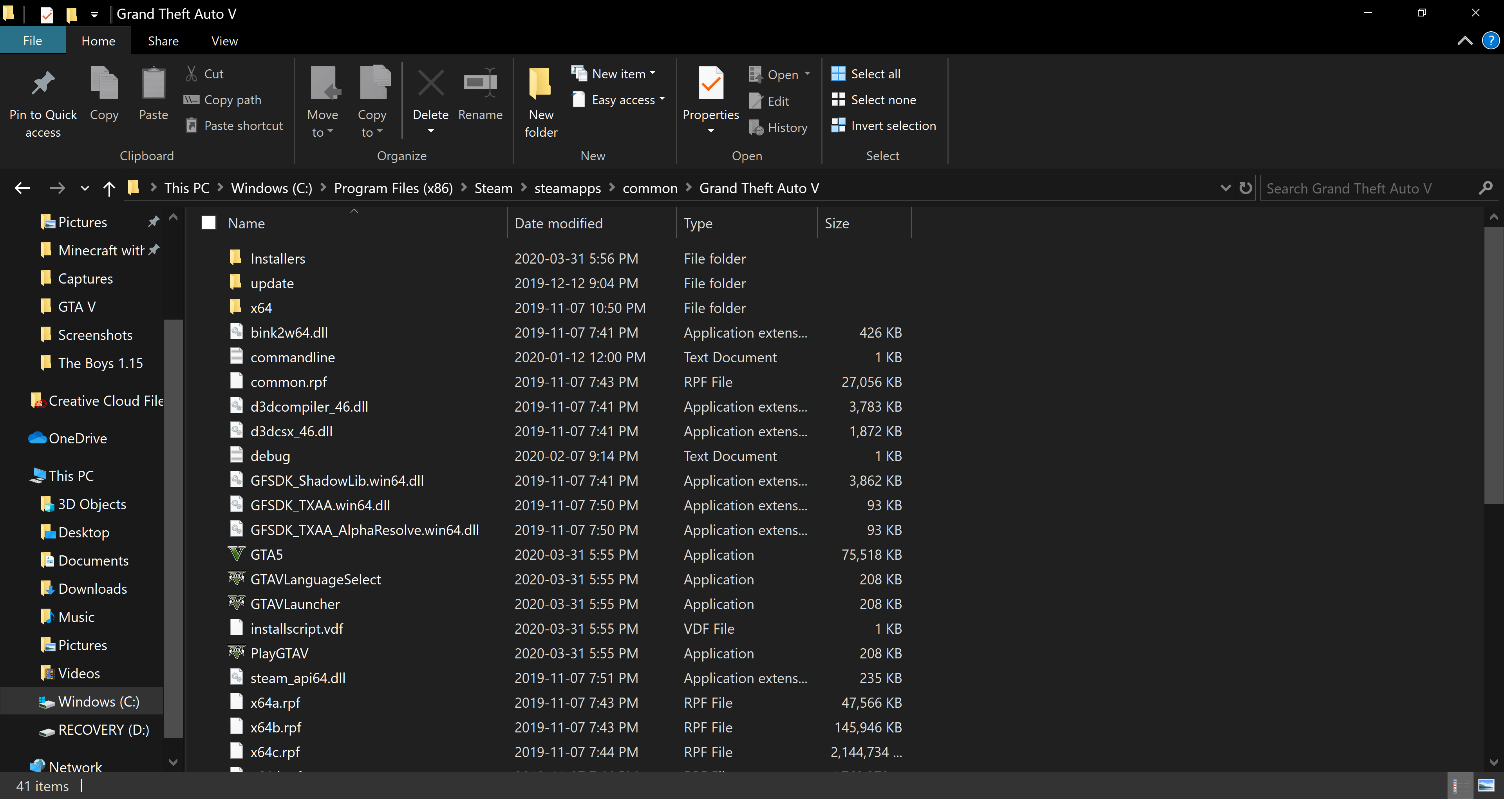Open Downloads in the navigation pane
This screenshot has height=799, width=1504.
pyautogui.click(x=92, y=588)
